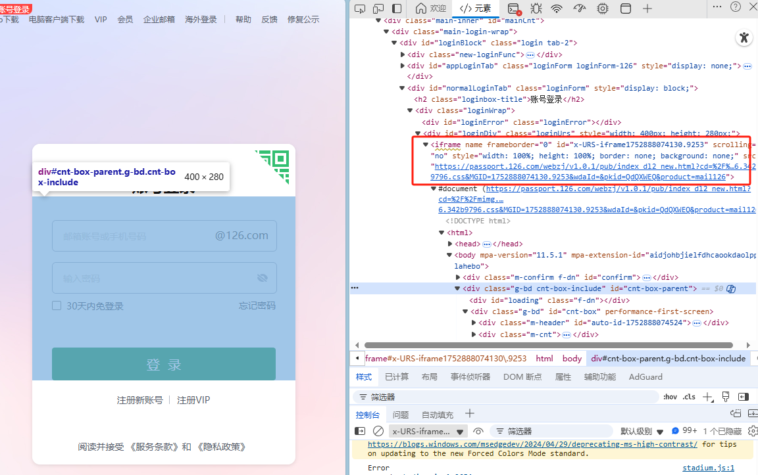Image resolution: width=758 pixels, height=475 pixels.
Task: Expand div class m-cnt node
Action: pos(474,334)
